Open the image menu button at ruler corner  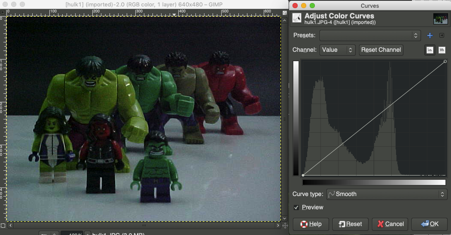pyautogui.click(x=3, y=12)
